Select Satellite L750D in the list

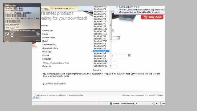(x=101, y=29)
